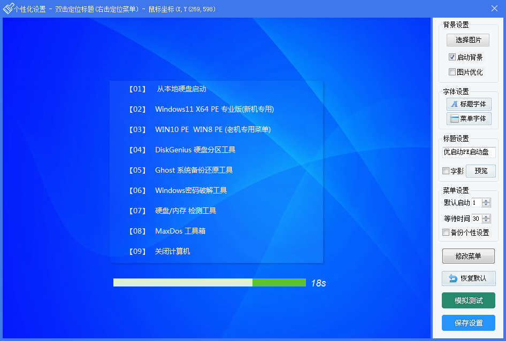Click the undo arrow icon on 恢复默认
Image resolution: width=506 pixels, height=341 pixels.
point(453,278)
